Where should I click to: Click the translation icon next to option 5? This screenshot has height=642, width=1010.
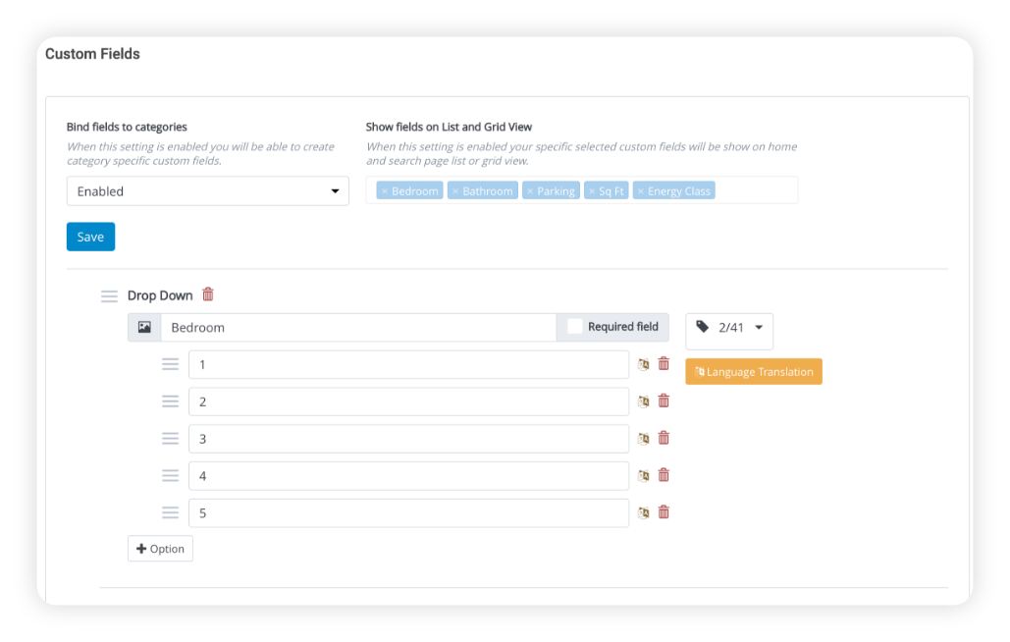tap(643, 511)
